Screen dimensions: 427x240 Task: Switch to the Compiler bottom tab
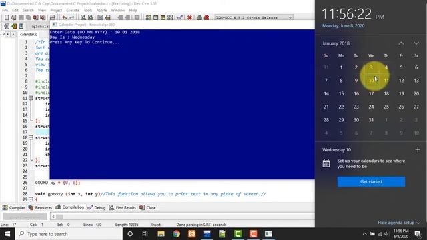(13, 207)
